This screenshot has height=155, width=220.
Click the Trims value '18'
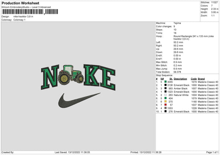175,33
